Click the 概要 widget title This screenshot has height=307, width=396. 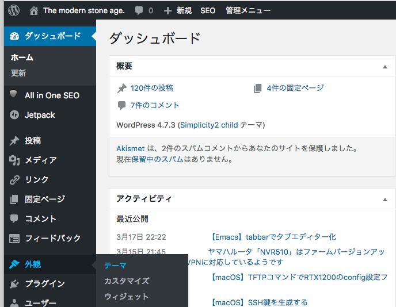click(124, 66)
